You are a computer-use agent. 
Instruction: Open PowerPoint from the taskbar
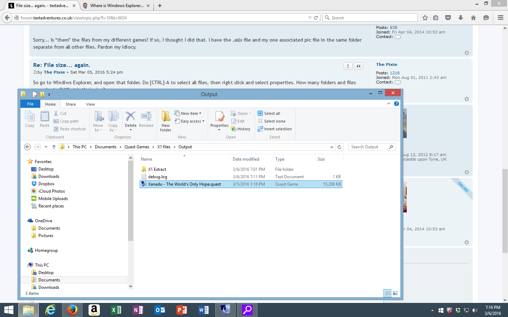(x=182, y=310)
